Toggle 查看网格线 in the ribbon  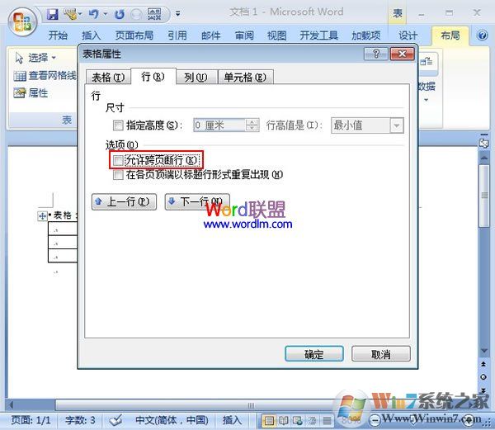tap(45, 76)
